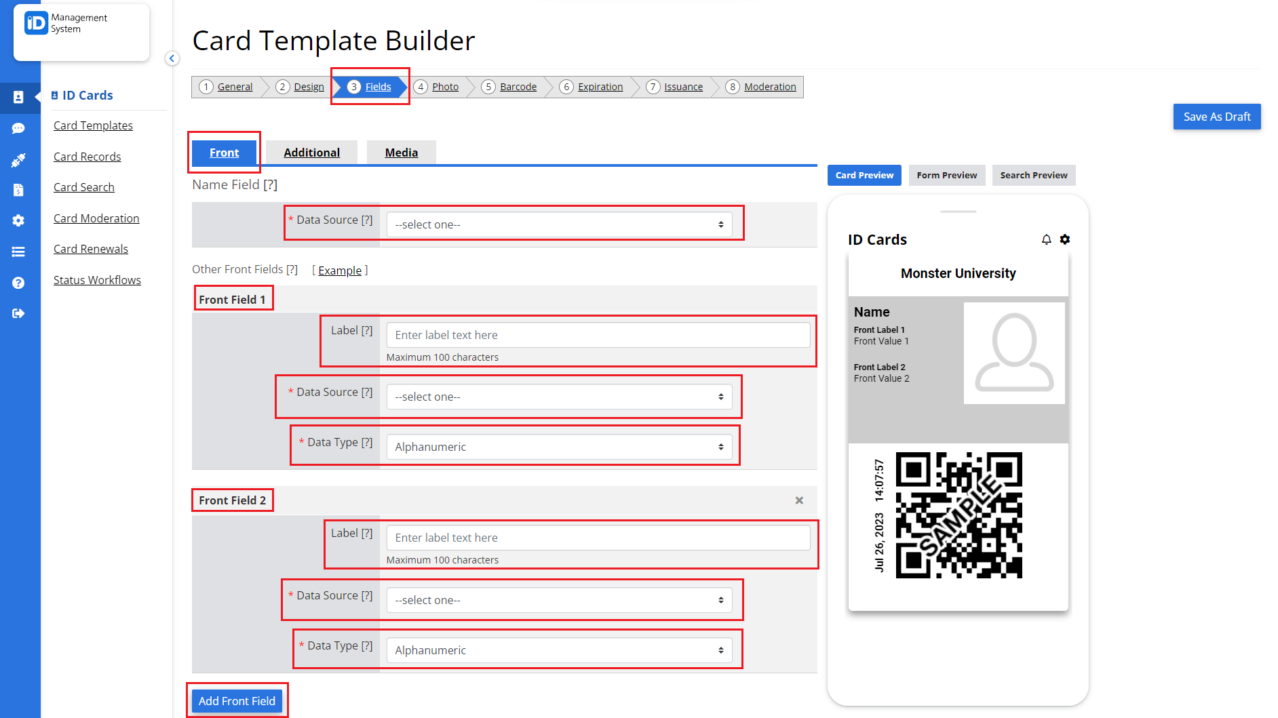Click the integrations plug icon in sidebar
This screenshot has width=1278, height=718.
[x=18, y=159]
